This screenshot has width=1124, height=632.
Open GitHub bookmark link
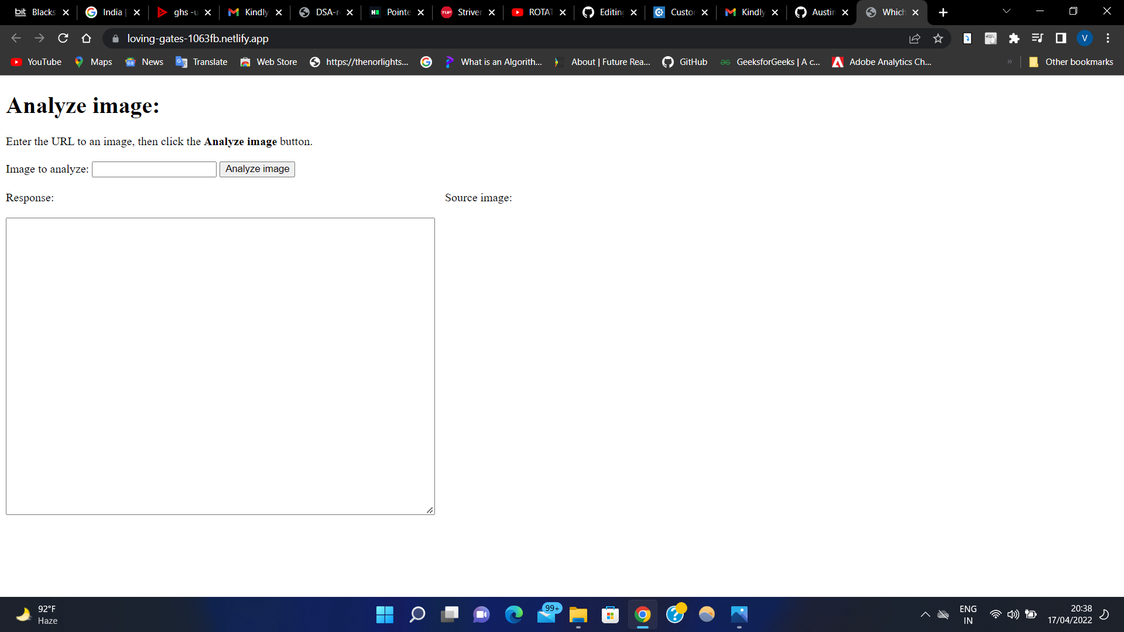pyautogui.click(x=685, y=62)
